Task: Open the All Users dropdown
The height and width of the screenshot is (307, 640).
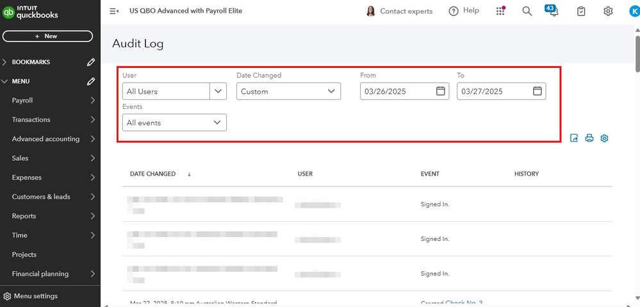Action: click(174, 91)
